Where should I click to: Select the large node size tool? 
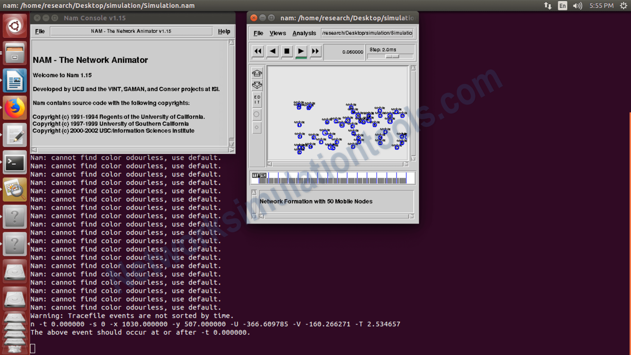pos(257,115)
